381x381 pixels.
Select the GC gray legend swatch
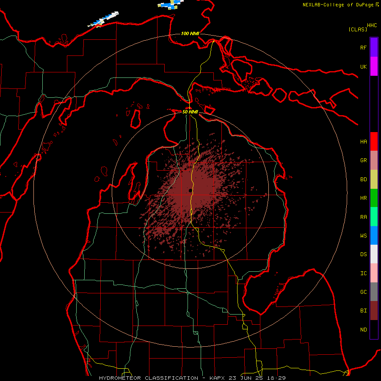[374, 292]
